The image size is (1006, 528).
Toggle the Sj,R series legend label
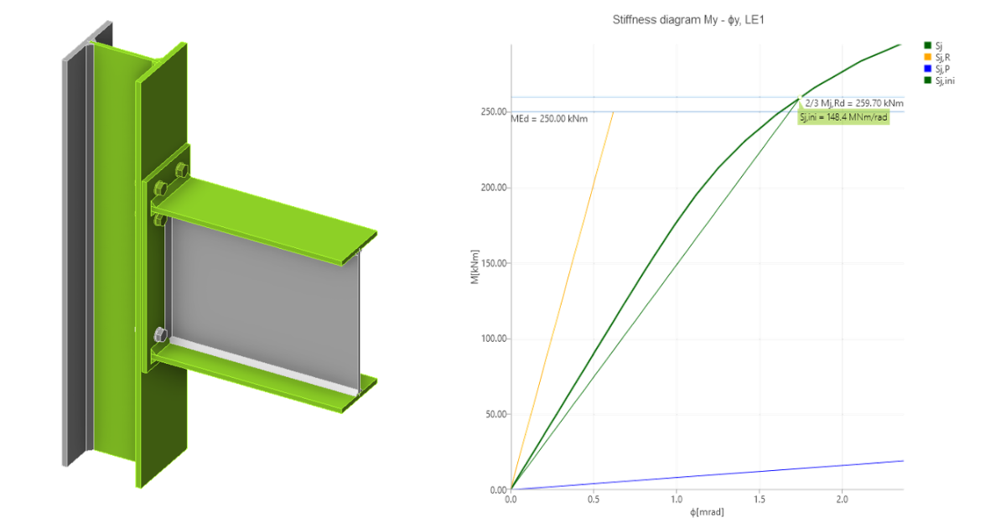[942, 57]
